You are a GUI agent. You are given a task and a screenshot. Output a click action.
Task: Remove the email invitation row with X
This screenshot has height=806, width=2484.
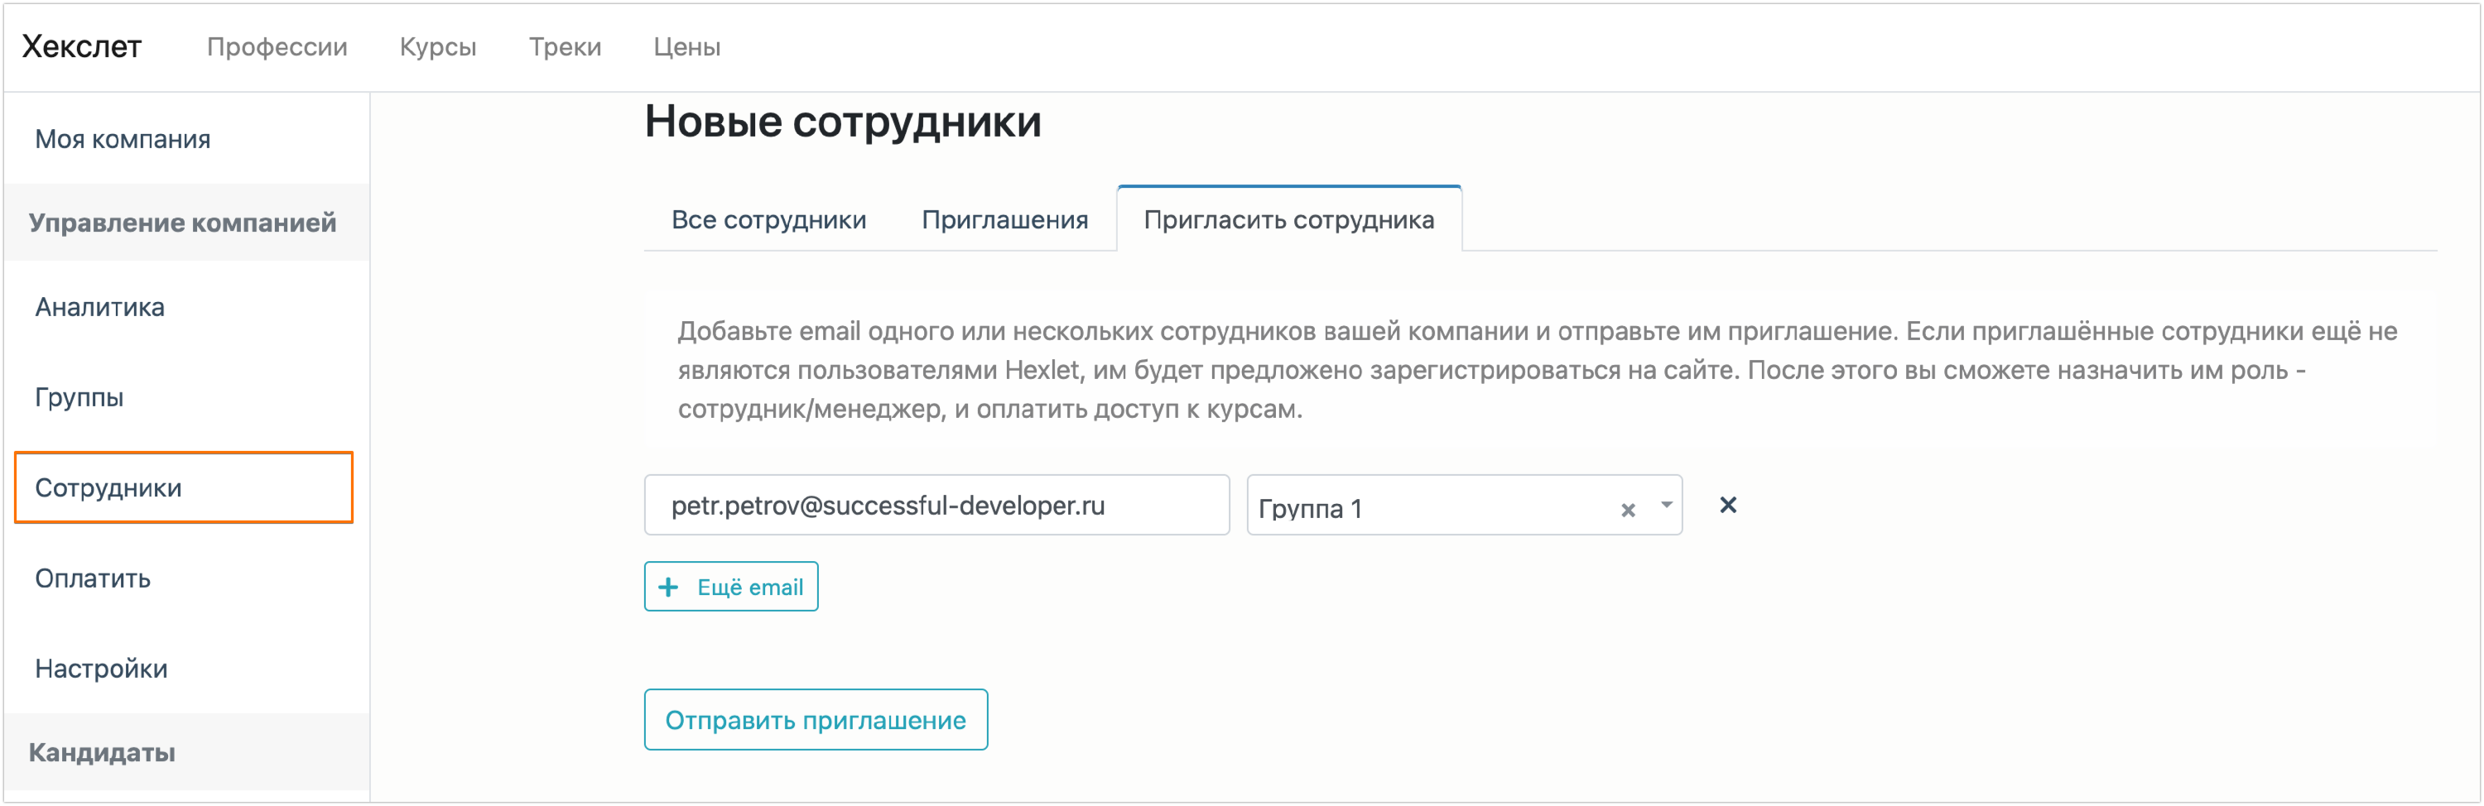click(1728, 505)
